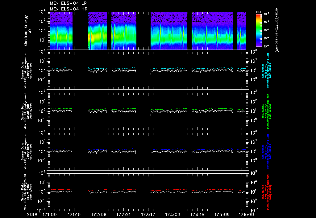The image size is (316, 218).
Task: Click the 175:09 time axis label
Action: coord(222,214)
